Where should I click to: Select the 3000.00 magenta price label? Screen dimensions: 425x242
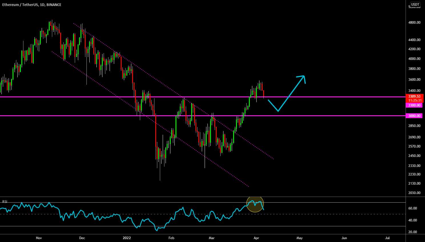coord(414,116)
